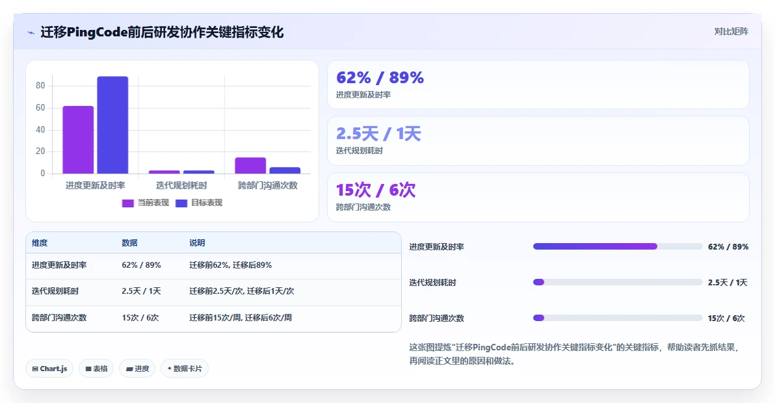Click the 表格 tag chip
This screenshot has width=775, height=403.
(x=96, y=369)
